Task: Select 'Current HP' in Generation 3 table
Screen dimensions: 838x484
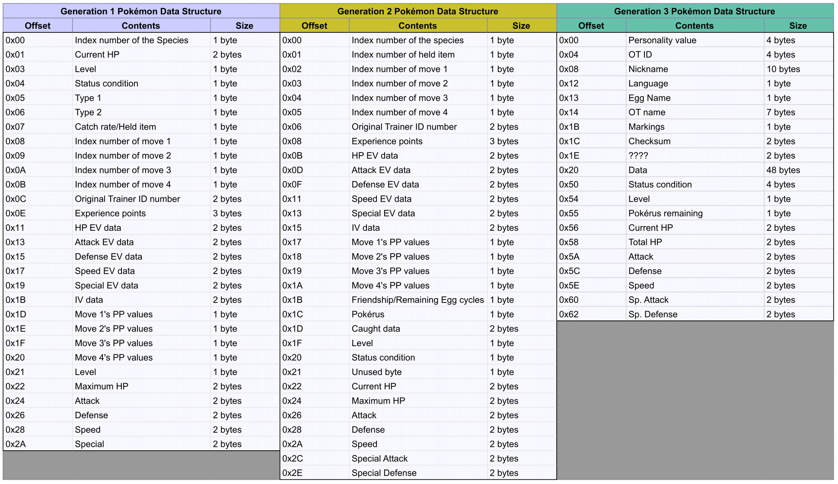Action: point(695,228)
